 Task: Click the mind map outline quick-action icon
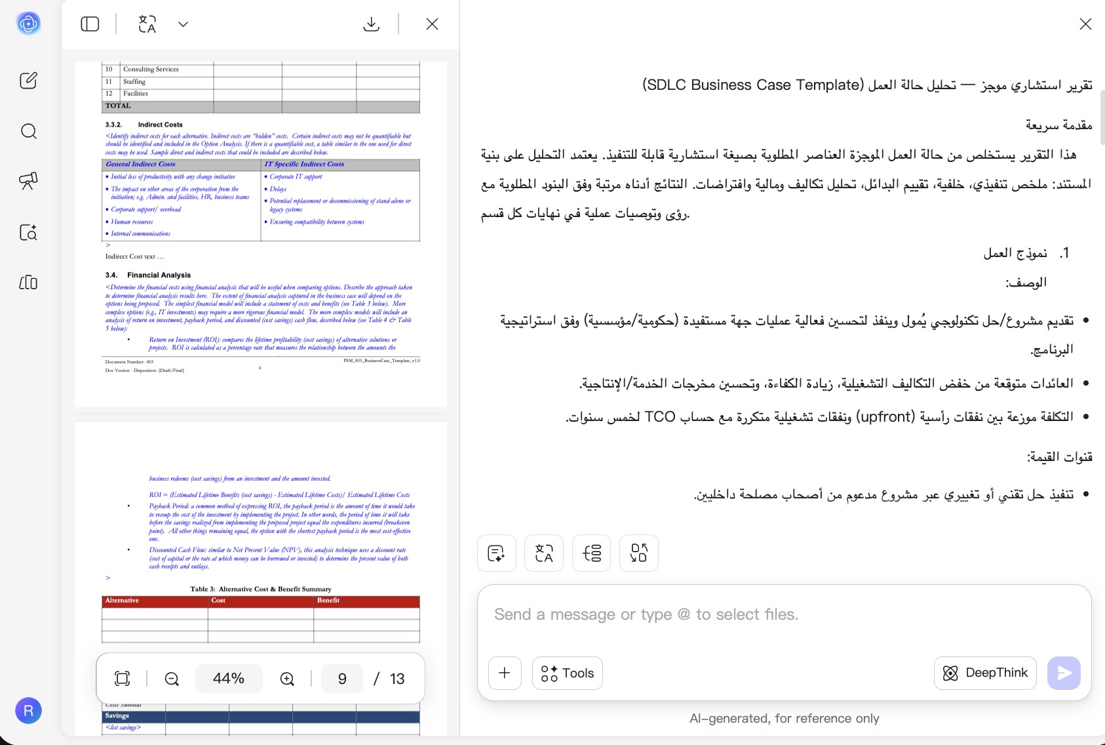click(x=591, y=553)
